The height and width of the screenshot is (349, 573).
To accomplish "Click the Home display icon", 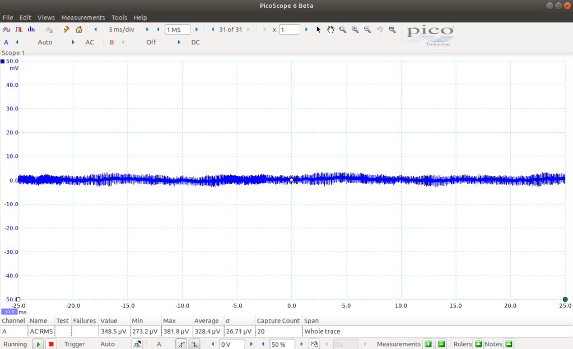I will [x=79, y=30].
